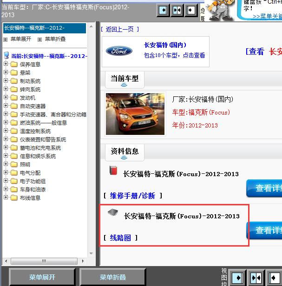
Task: Click sidebar header 长安福特--福克斯--2012-
Action: 45,28
